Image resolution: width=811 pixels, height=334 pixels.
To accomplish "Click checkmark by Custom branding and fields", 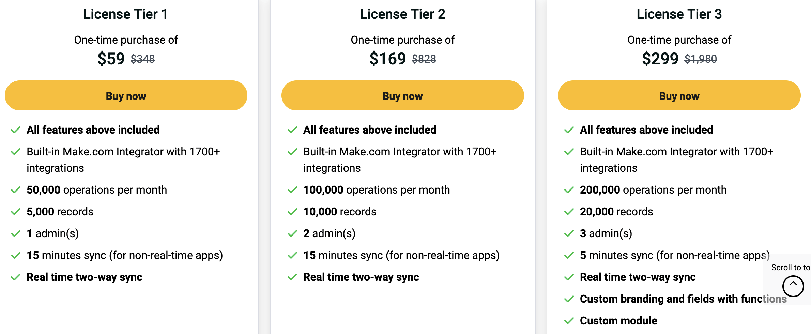I will tap(569, 299).
